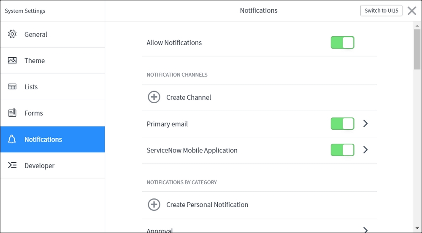Turn off ServiceNow Mobile Application toggle
The image size is (422, 233).
tap(342, 150)
